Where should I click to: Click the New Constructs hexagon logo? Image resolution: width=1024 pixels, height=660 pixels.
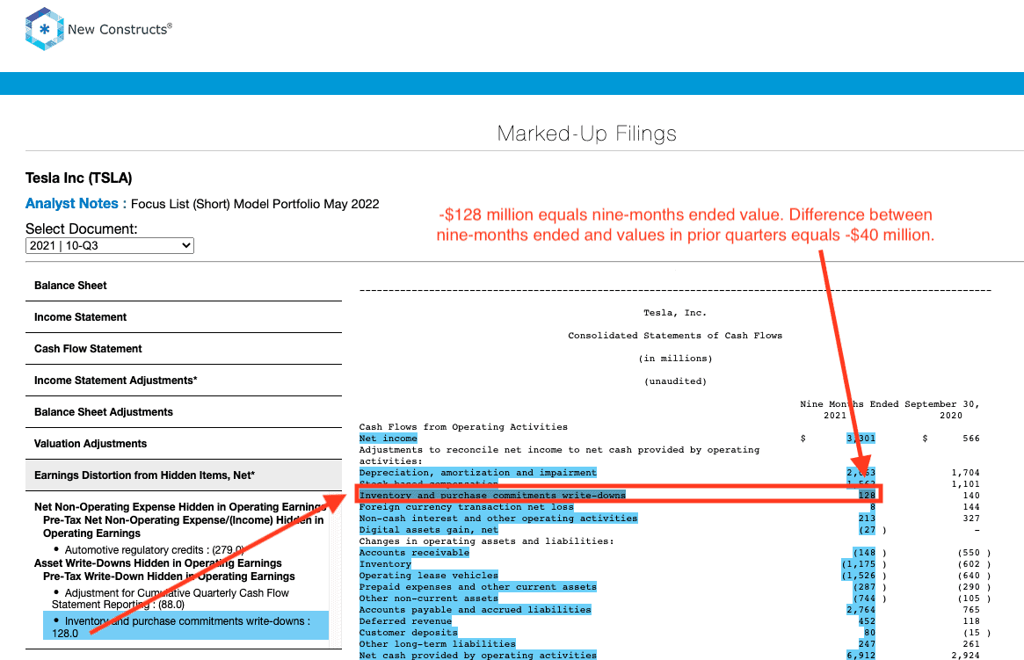(45, 29)
